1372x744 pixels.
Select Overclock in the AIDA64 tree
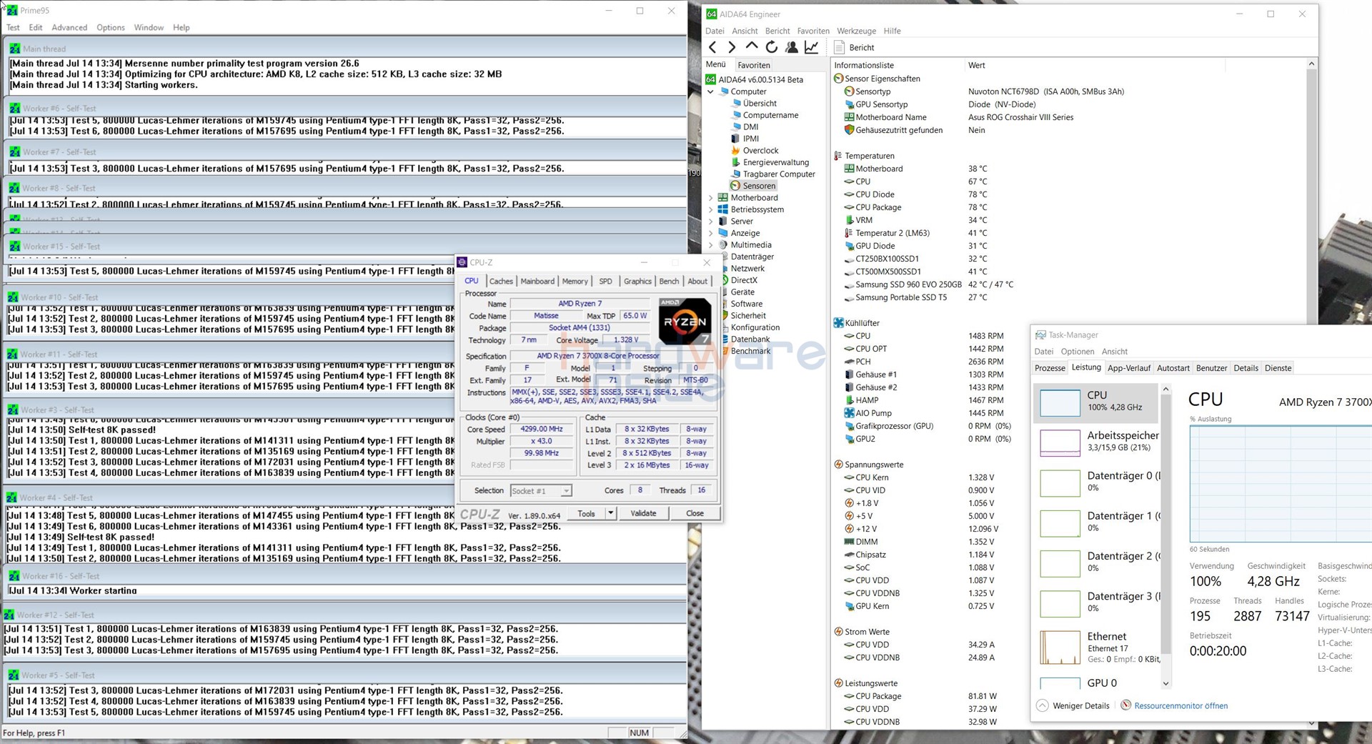(x=760, y=151)
